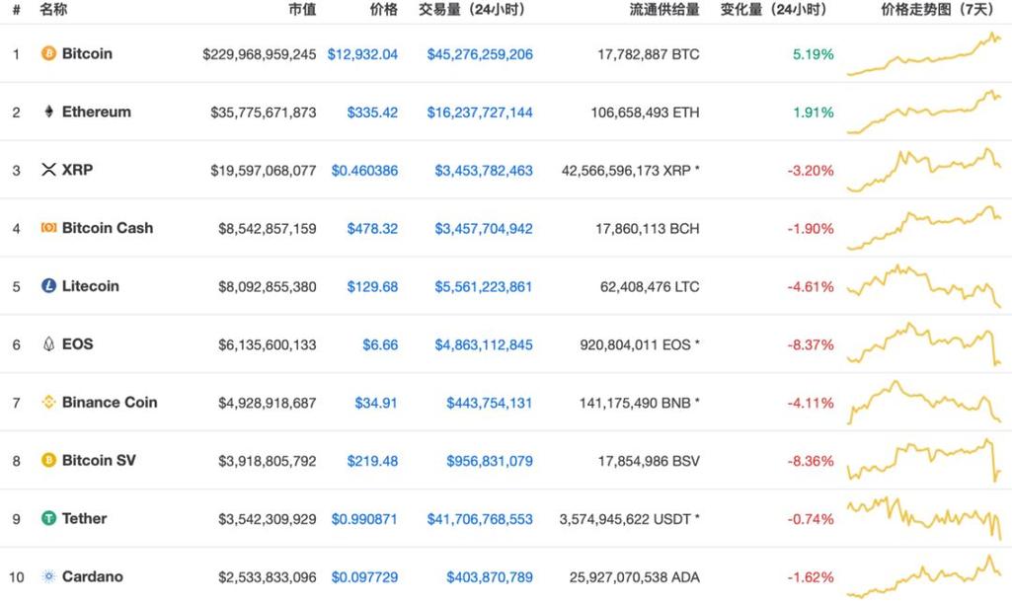Sort by the # rank column header

click(16, 10)
